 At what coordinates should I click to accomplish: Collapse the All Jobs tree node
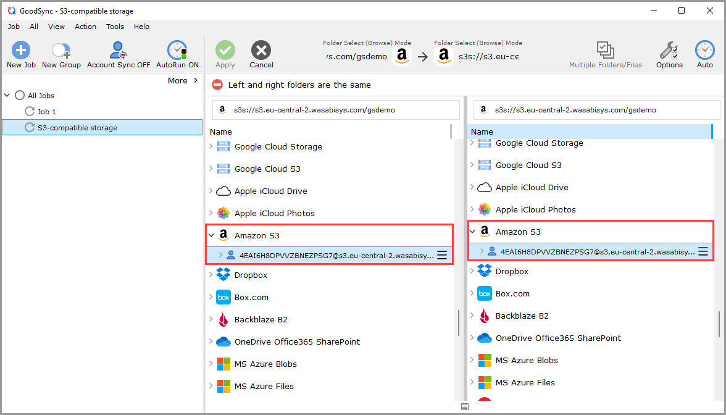pyautogui.click(x=7, y=95)
